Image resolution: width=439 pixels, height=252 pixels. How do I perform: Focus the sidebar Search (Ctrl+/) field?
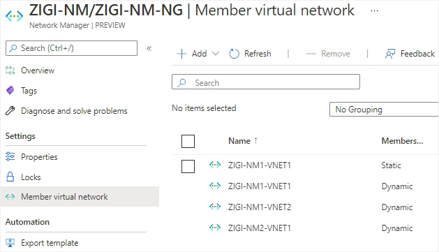[71, 48]
